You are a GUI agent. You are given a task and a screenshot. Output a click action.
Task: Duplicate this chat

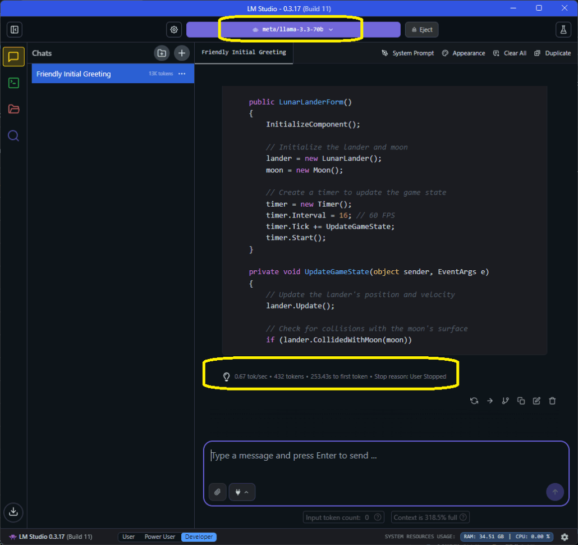[x=552, y=53]
